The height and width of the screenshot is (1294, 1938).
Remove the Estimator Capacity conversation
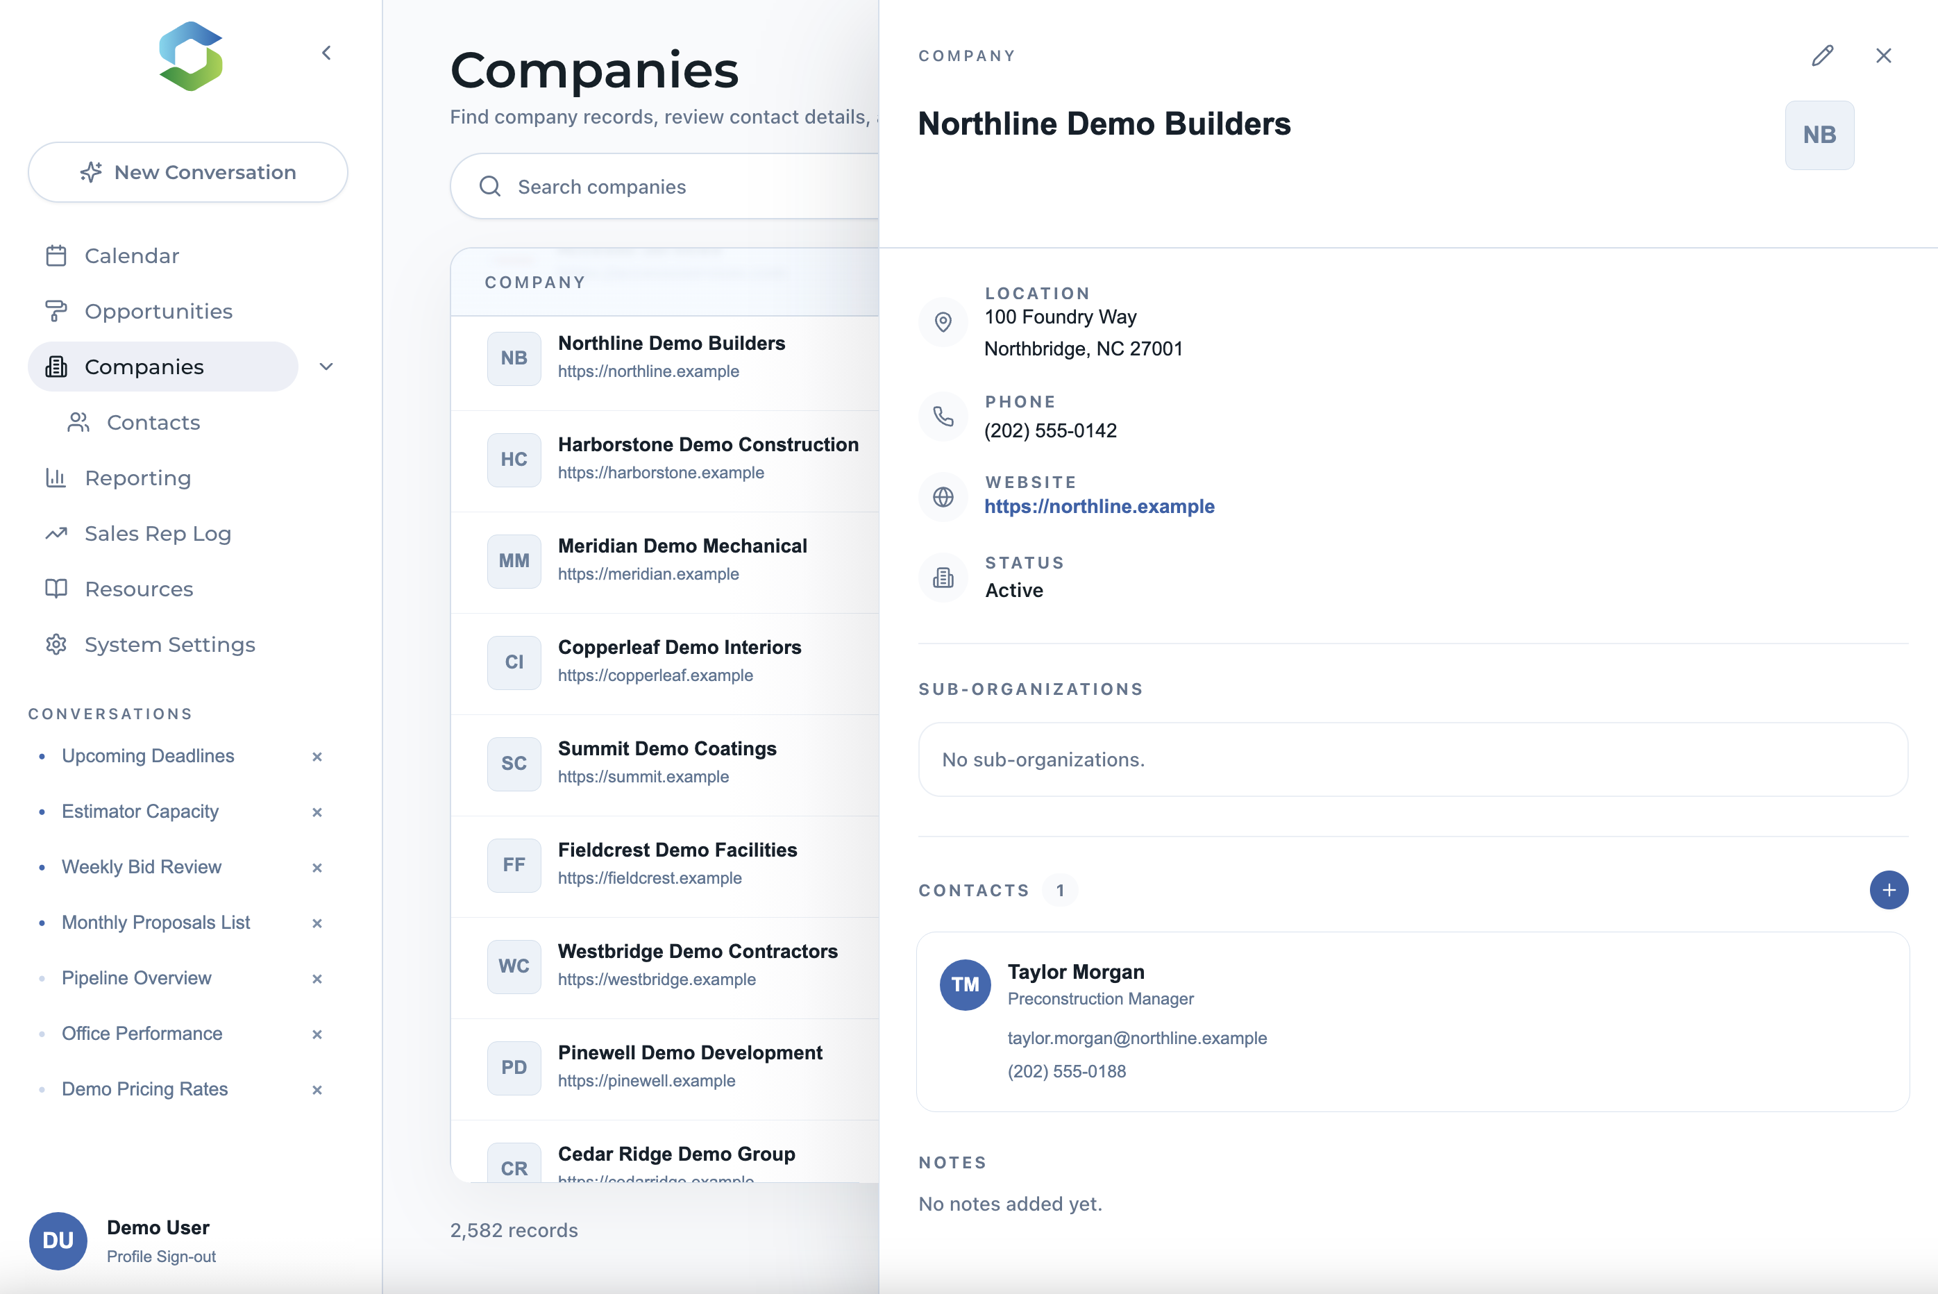point(317,812)
